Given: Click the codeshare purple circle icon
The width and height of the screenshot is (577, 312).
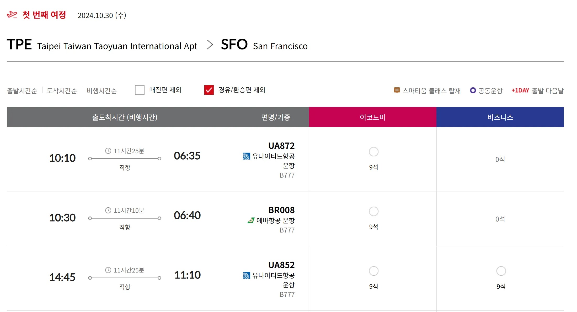Looking at the screenshot, I should (473, 90).
